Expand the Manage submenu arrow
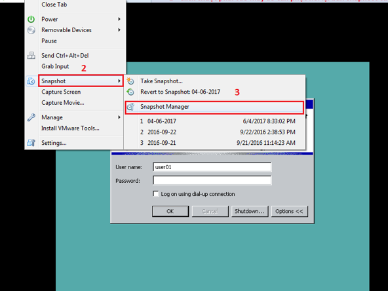Screen dimensions: 388x291 119,117
